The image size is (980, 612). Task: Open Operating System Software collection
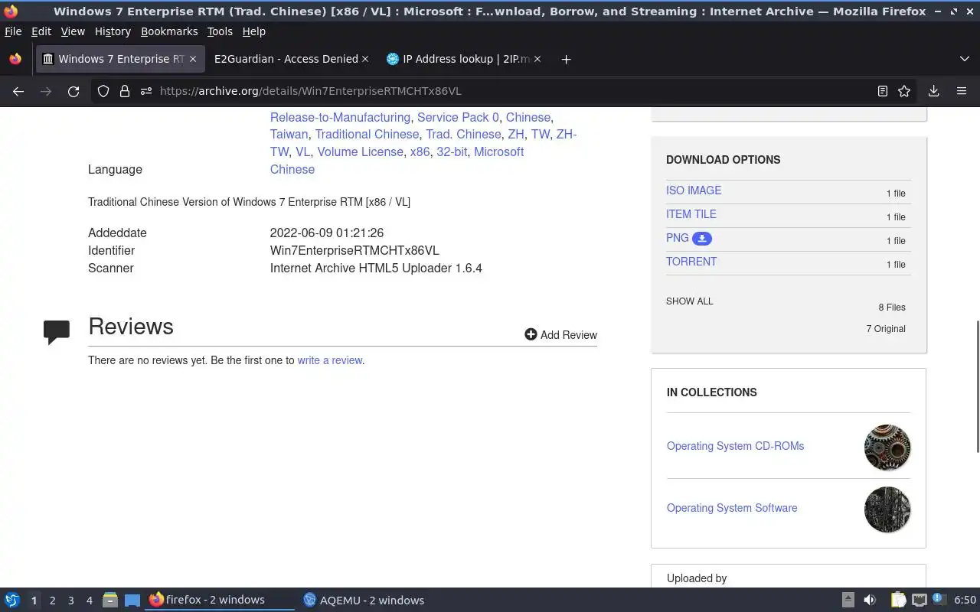pyautogui.click(x=732, y=508)
